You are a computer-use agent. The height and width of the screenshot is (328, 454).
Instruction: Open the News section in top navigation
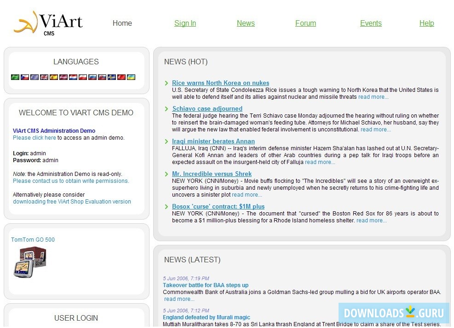pos(246,23)
